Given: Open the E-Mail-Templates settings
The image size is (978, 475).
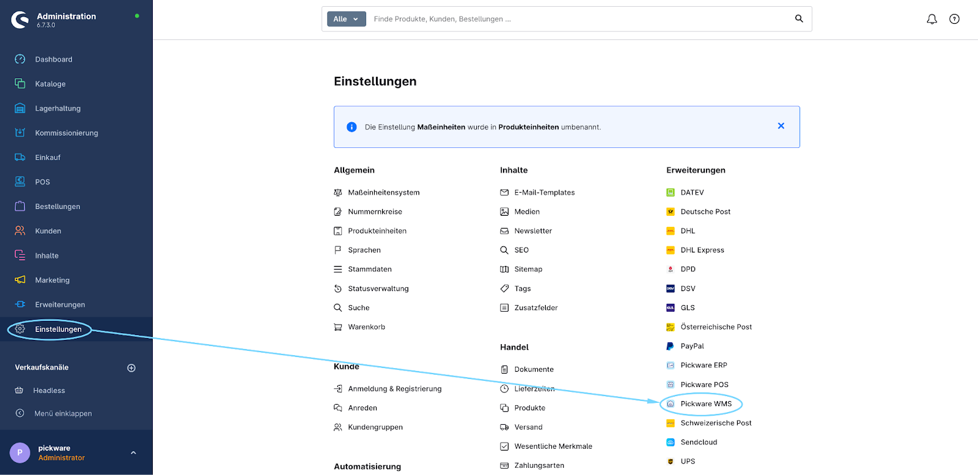Looking at the screenshot, I should [544, 193].
